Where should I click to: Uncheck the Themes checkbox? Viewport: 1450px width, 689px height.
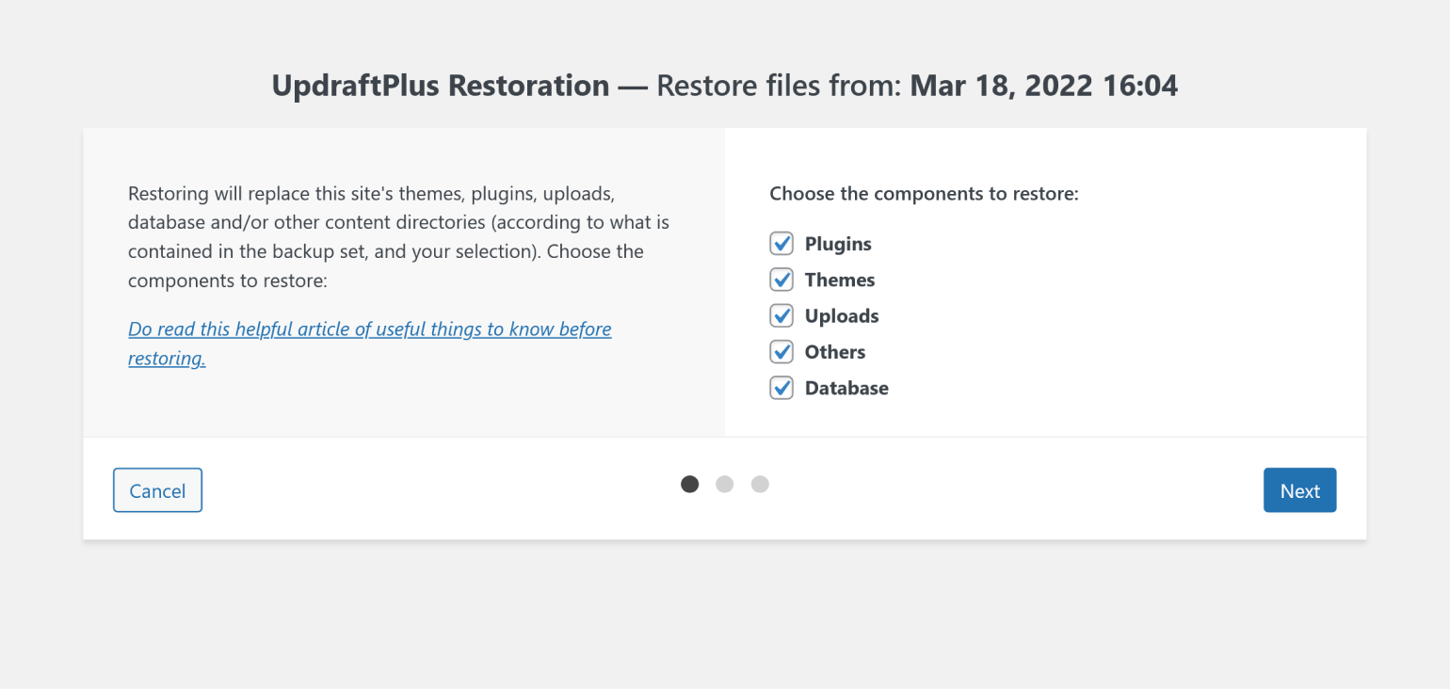pyautogui.click(x=781, y=280)
